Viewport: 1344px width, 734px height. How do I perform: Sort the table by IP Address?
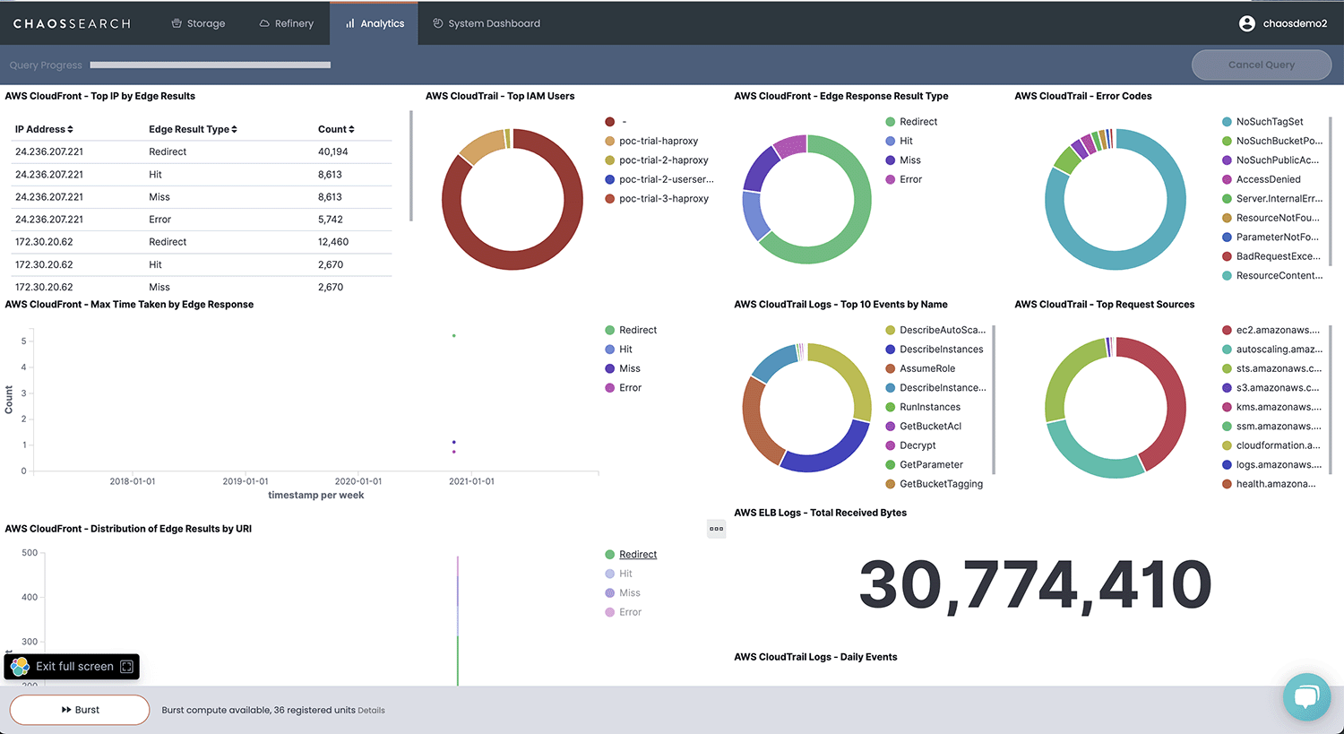[42, 128]
